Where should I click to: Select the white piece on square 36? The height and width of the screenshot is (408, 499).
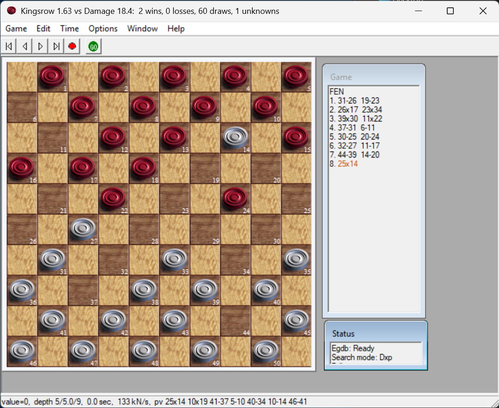pyautogui.click(x=22, y=290)
